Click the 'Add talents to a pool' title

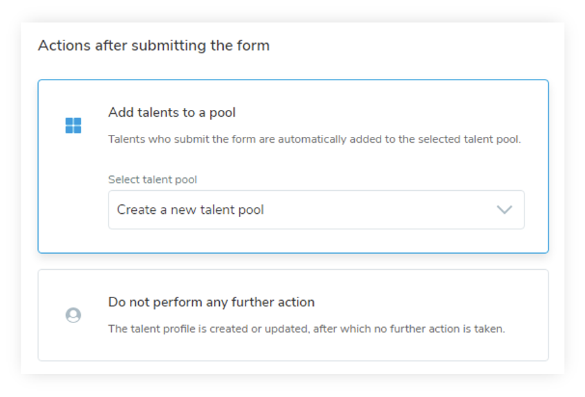coord(172,112)
